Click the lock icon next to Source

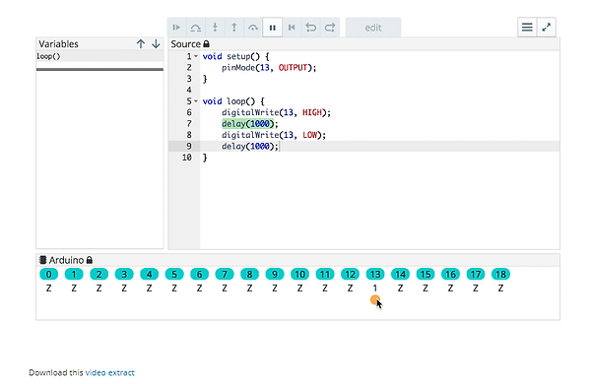(x=206, y=43)
